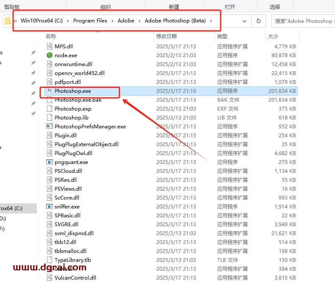Click the opencv_world452.dll file icon
335x283 pixels.
(x=50, y=73)
